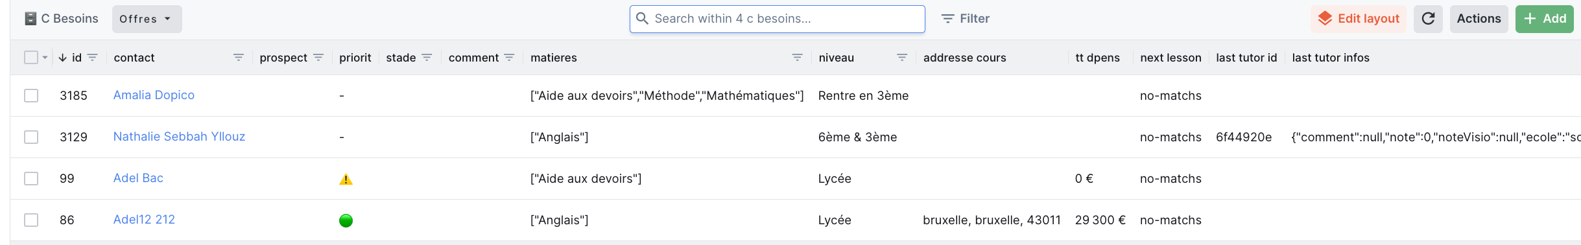Open the Actions dropdown menu
1581x245 pixels.
(x=1479, y=19)
